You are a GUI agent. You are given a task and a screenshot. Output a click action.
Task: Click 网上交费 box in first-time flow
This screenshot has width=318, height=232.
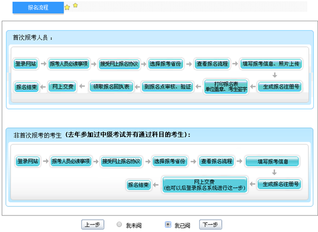tap(63, 87)
